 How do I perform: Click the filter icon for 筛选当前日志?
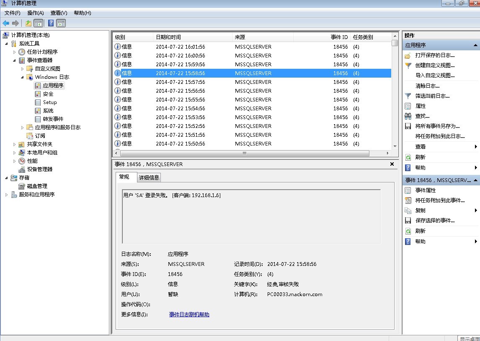[408, 96]
